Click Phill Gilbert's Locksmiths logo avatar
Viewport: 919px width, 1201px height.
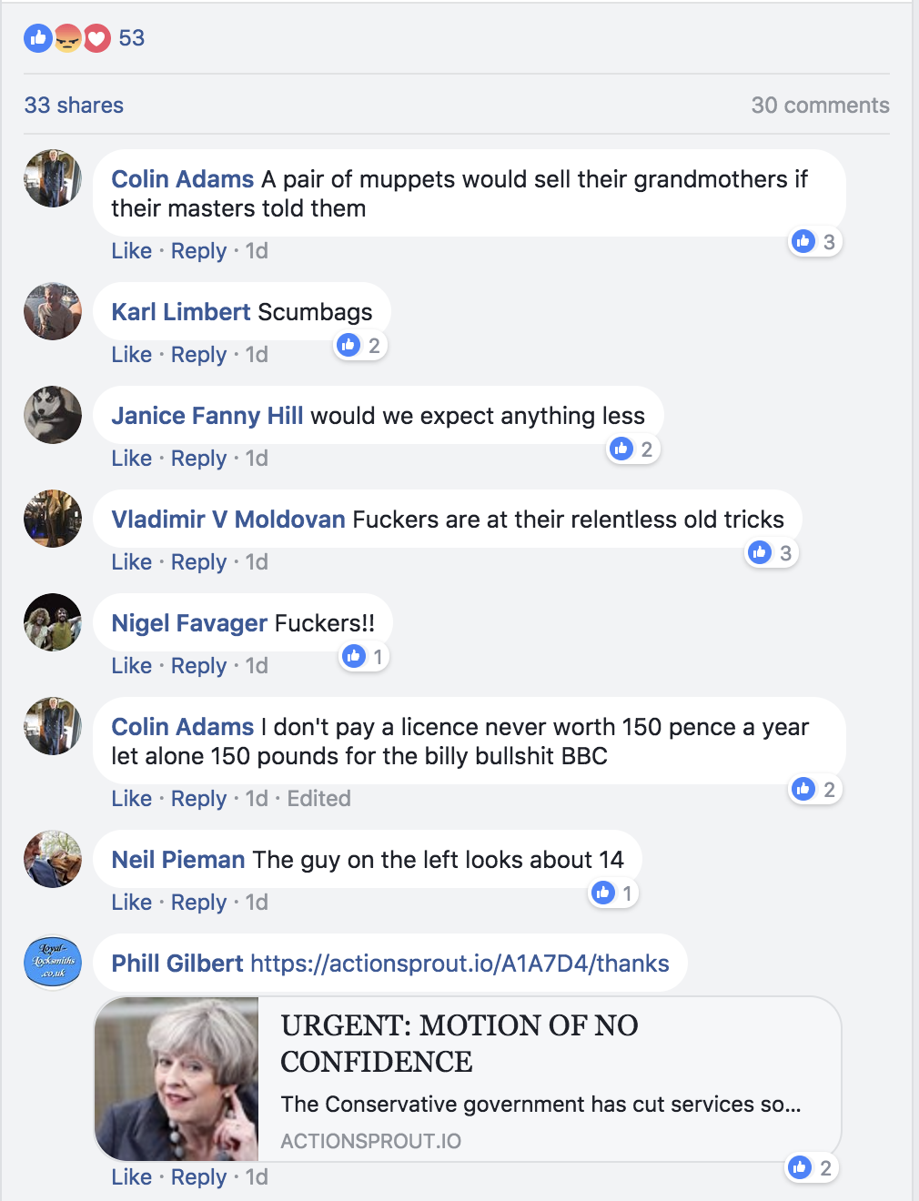pos(53,963)
